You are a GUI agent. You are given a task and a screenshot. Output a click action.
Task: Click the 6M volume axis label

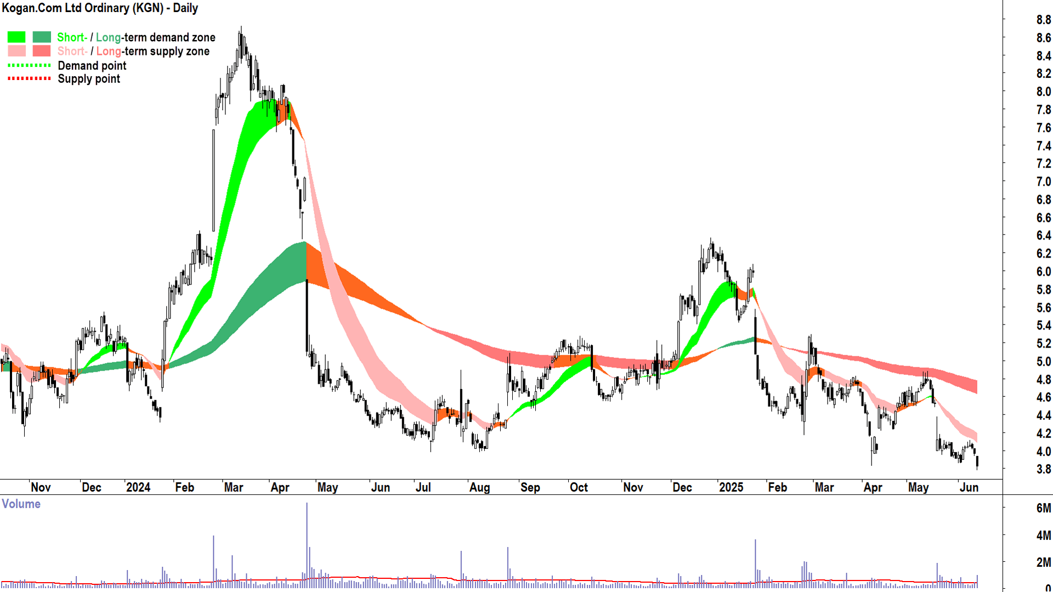(1043, 508)
